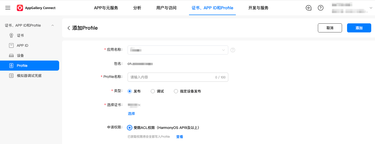375x144 pixels.
Task: Click the 0 / 100 character counter
Action: click(220, 77)
